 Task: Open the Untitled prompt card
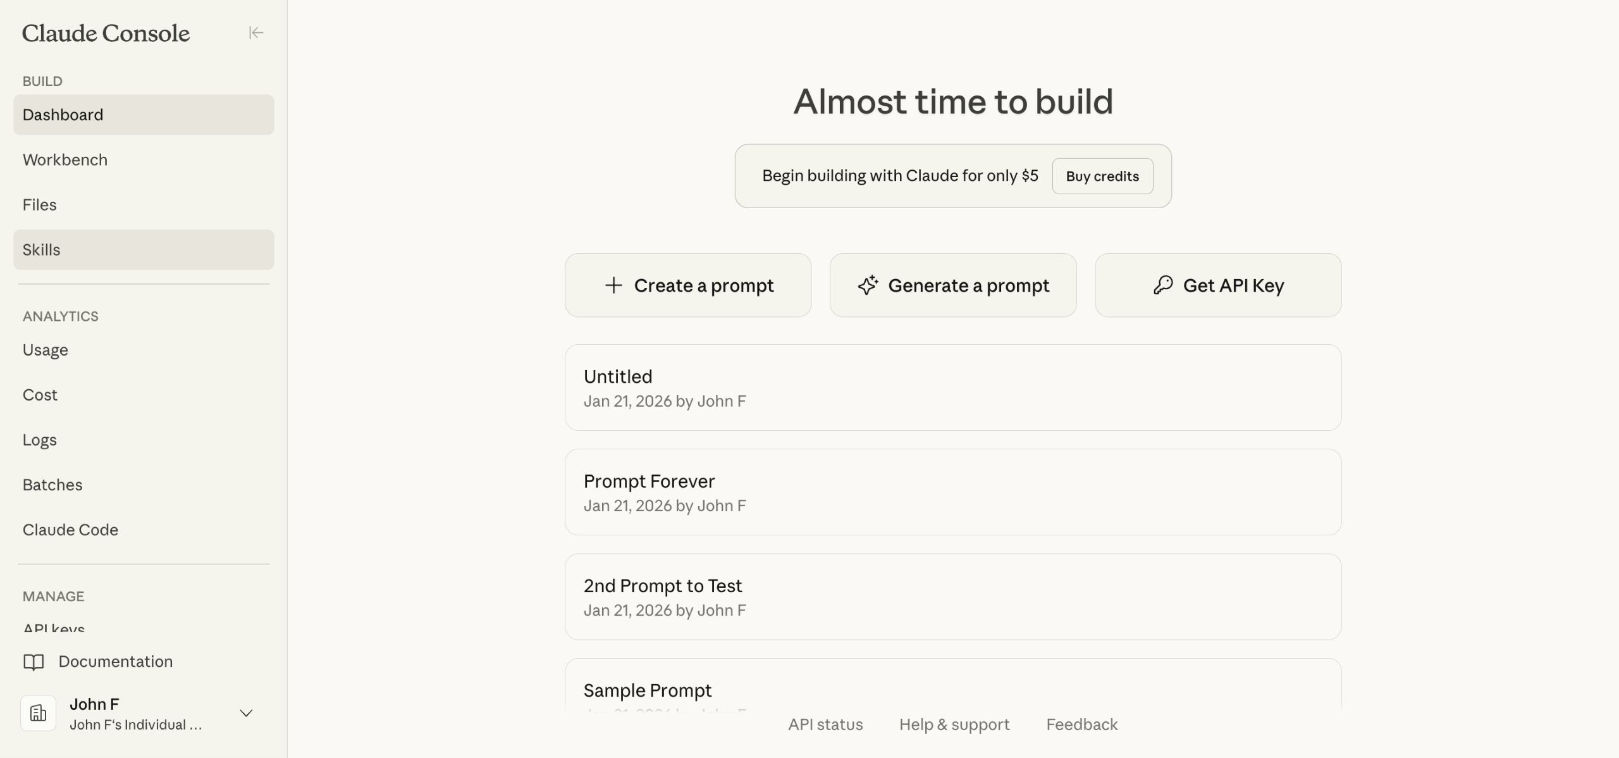point(952,387)
